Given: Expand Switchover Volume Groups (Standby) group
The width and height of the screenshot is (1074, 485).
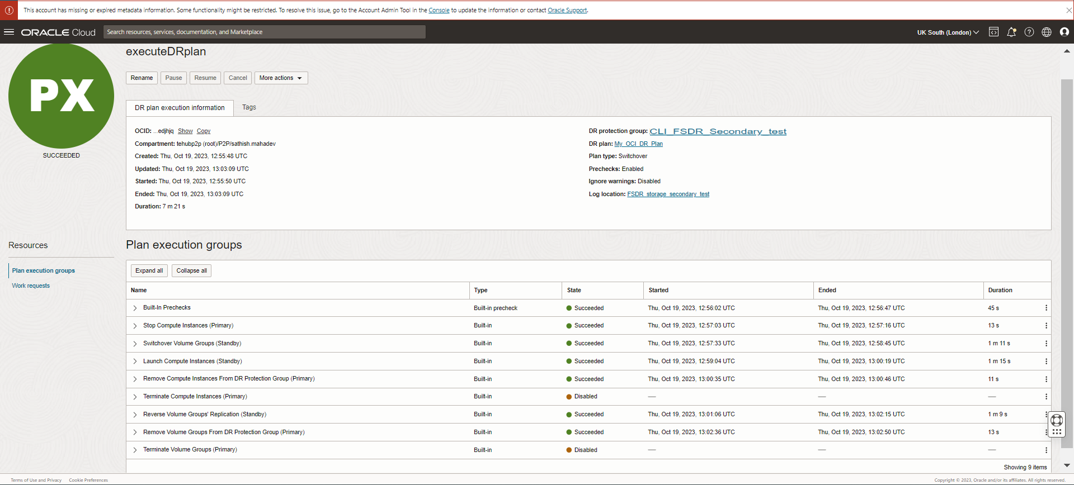Looking at the screenshot, I should (135, 344).
